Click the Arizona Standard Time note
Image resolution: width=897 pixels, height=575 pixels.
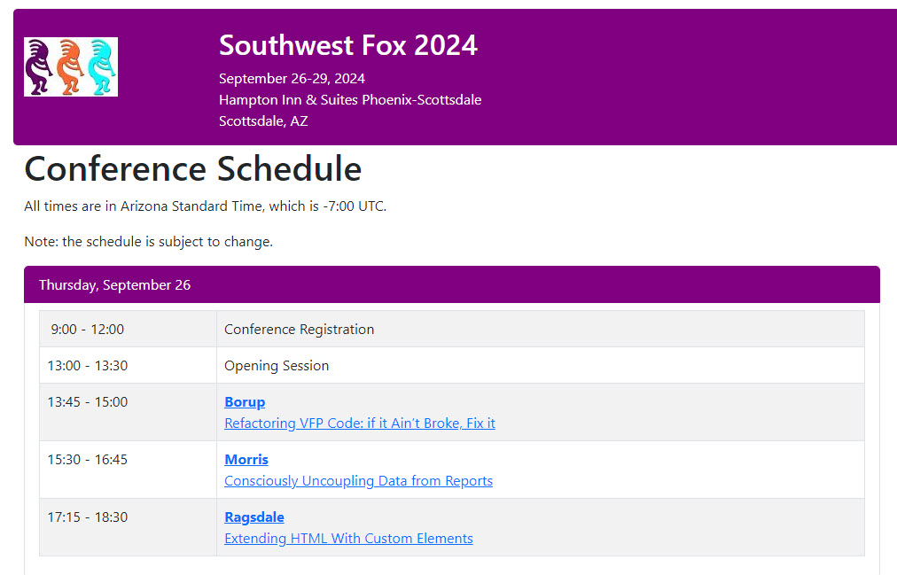206,206
